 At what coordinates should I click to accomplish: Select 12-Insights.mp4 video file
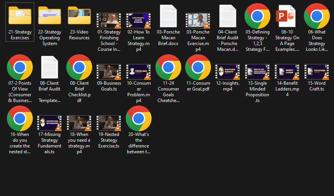(228, 72)
